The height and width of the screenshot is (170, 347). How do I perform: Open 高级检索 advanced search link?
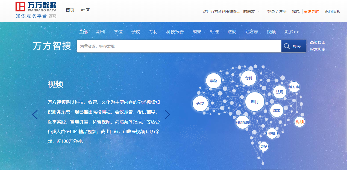(x=317, y=42)
